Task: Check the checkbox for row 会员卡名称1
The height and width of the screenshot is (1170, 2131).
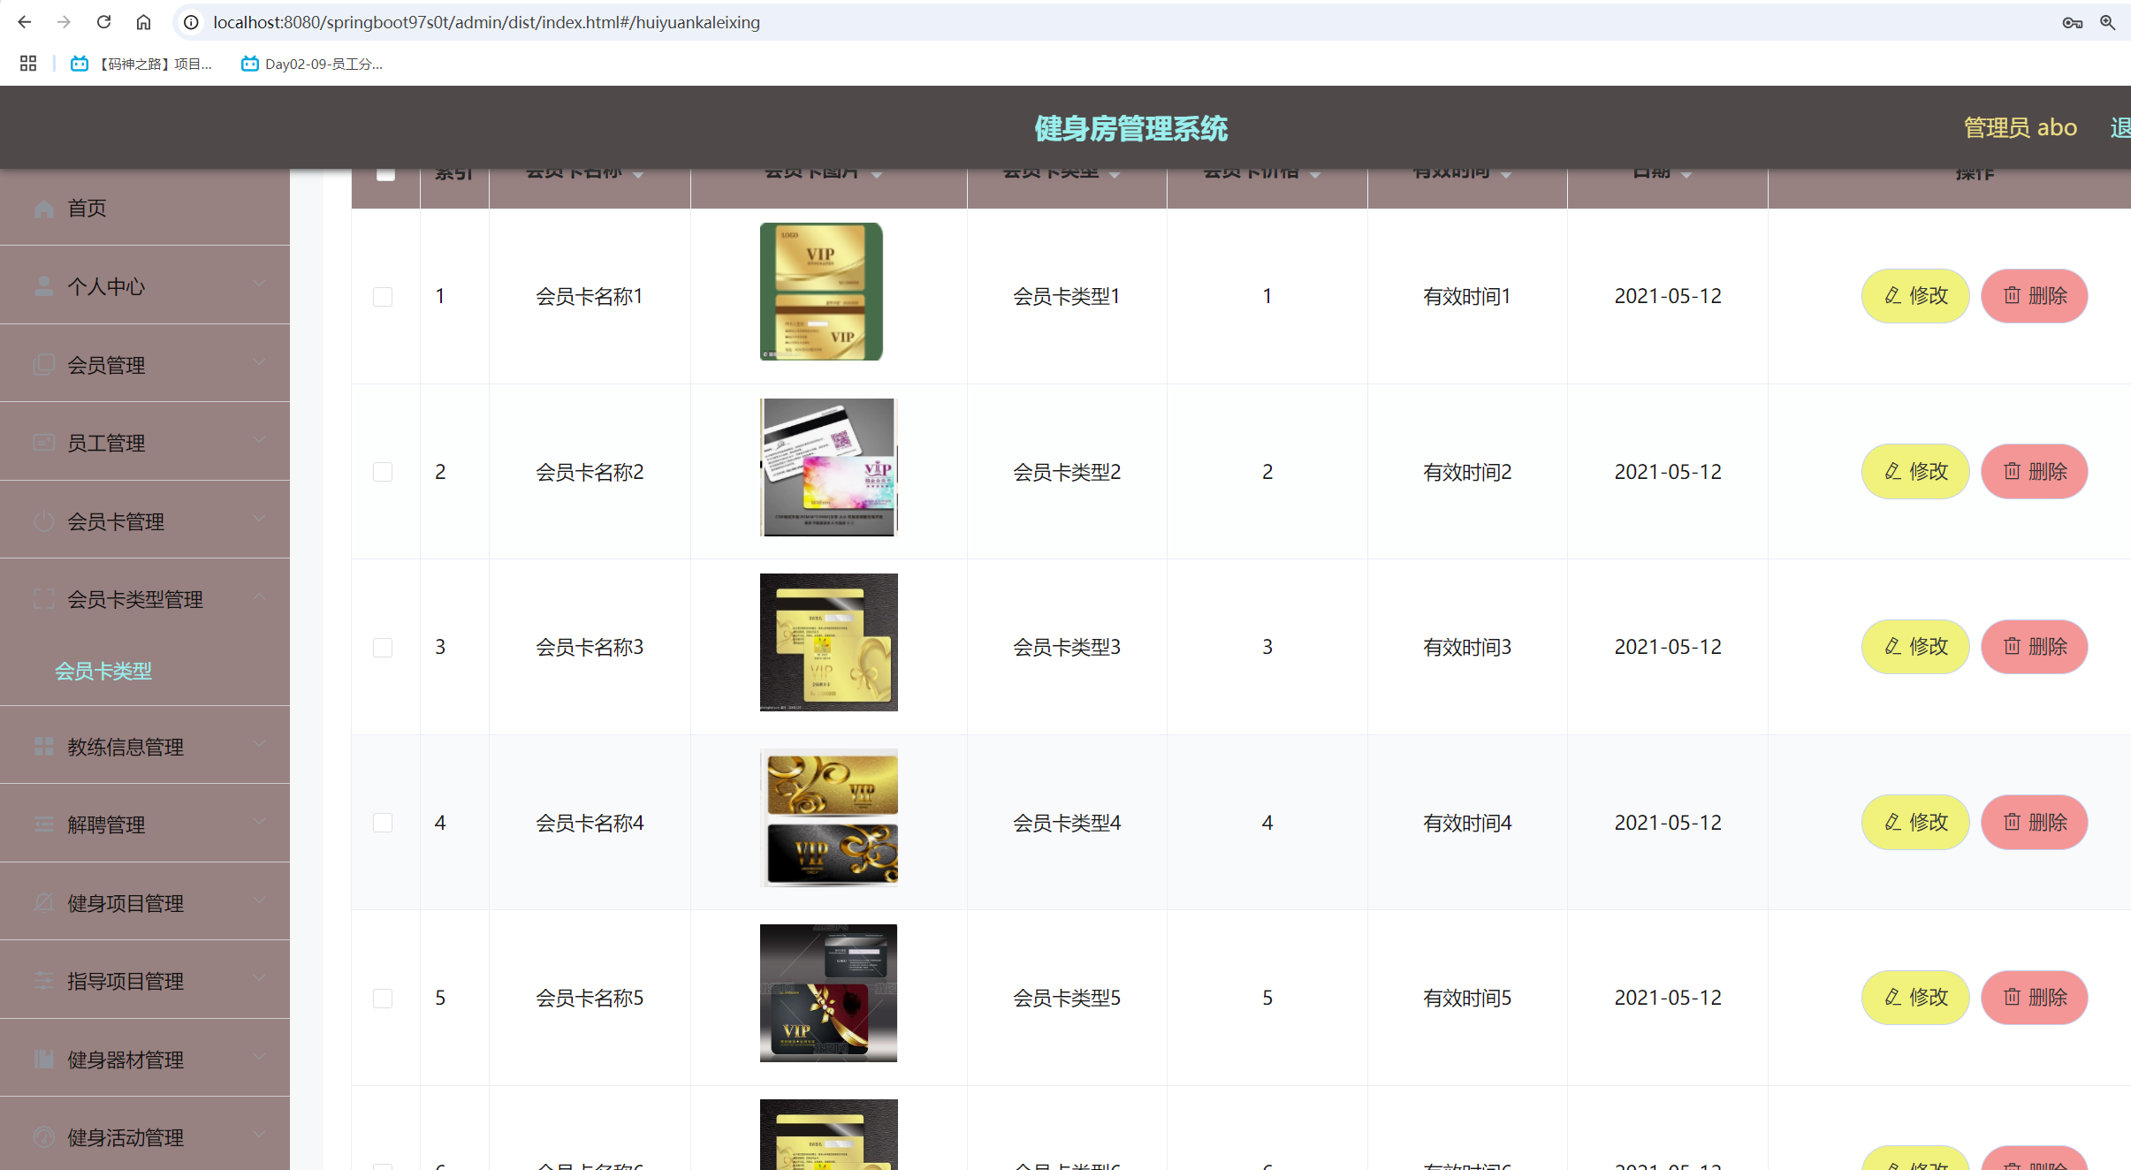Action: [383, 297]
